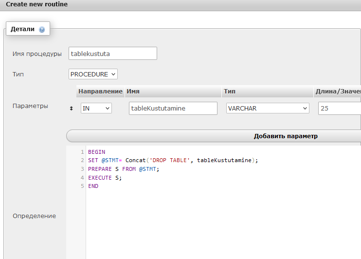The width and height of the screenshot is (361, 259).
Task: Select the Детали tab
Action: click(23, 29)
